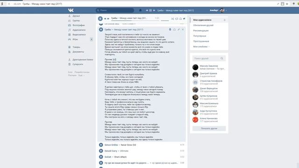Click Аида Кускулгина avatar thumbnail
The height and width of the screenshot is (168, 299).
pos(195,112)
